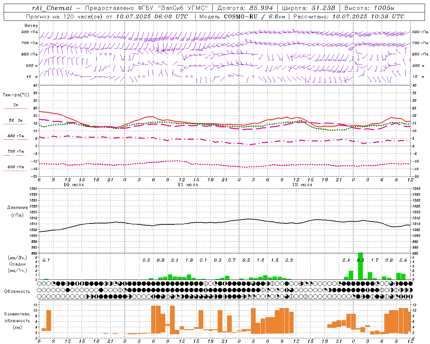Click the model name COSMO-RU / 6.6км
The height and width of the screenshot is (344, 430).
click(x=254, y=16)
